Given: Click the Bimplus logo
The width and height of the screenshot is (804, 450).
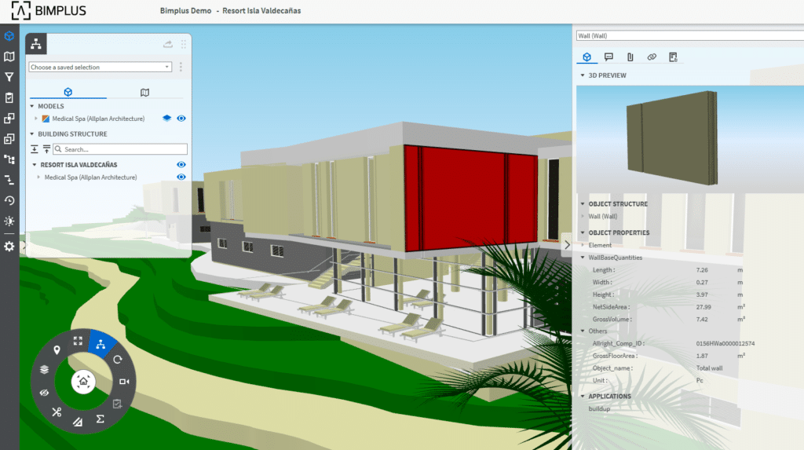Looking at the screenshot, I should coord(49,11).
